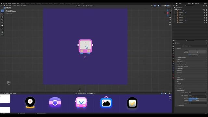Select the Cursor tool
208x117 pixels.
pyautogui.click(x=2, y=14)
